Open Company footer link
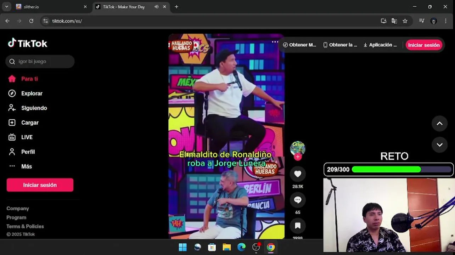This screenshot has width=455, height=255. point(18,208)
